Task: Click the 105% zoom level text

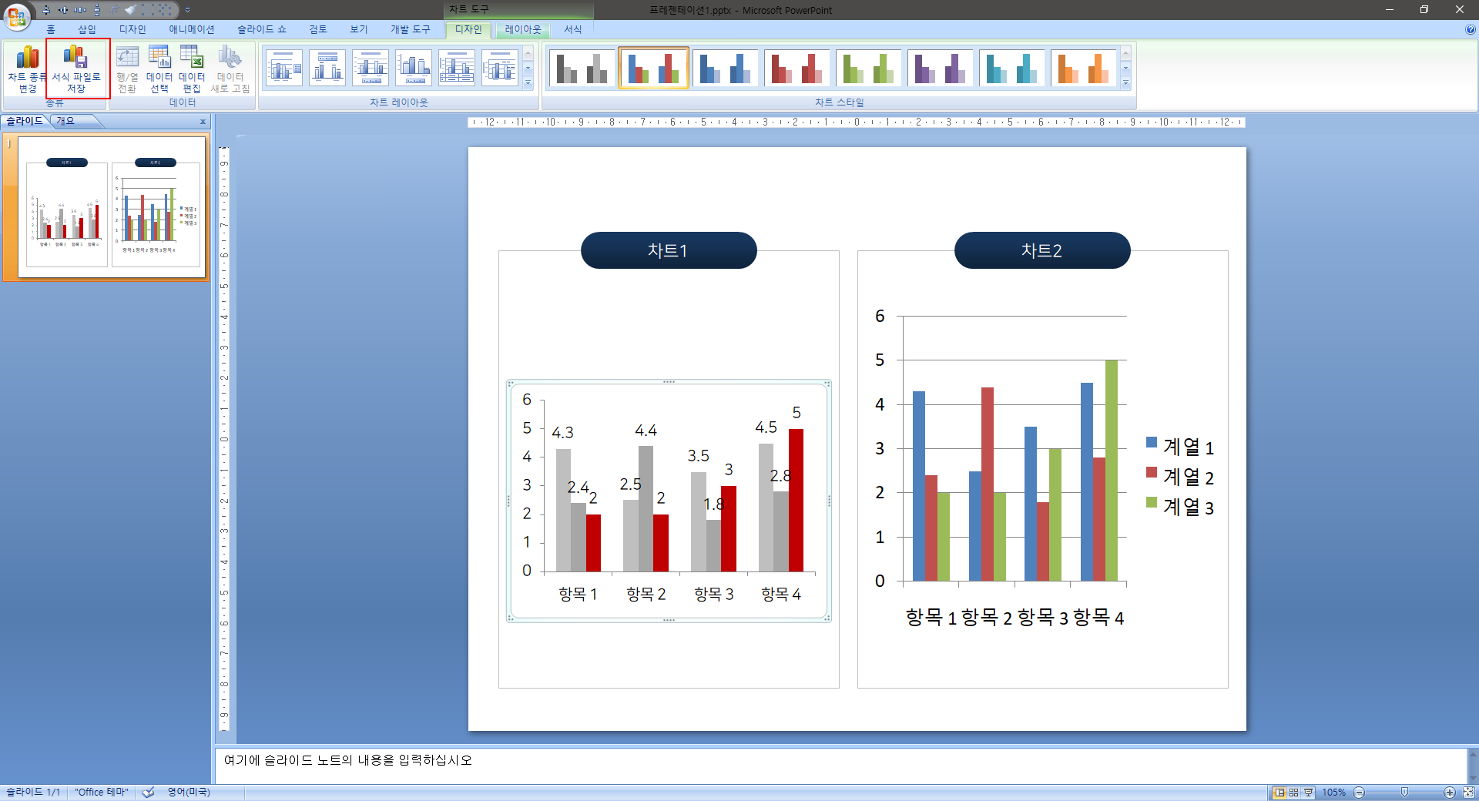Action: click(x=1333, y=793)
